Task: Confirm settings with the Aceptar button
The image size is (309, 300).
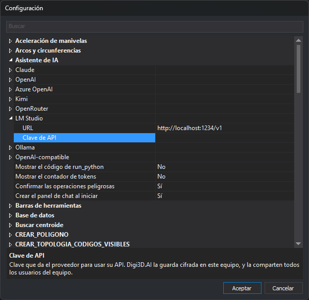Action: tap(242, 288)
